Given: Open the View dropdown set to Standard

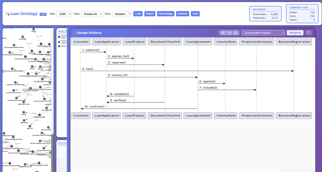Looking at the screenshot, I should [122, 14].
